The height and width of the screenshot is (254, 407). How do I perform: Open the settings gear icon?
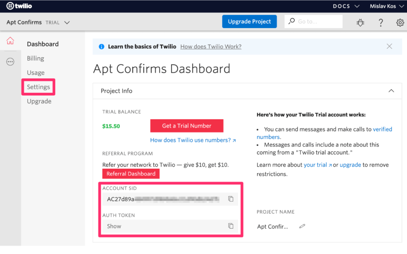tap(400, 23)
